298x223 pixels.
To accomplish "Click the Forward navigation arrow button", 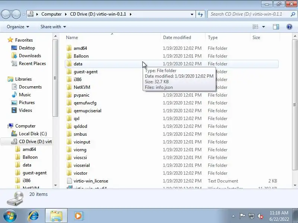I will [16, 14].
